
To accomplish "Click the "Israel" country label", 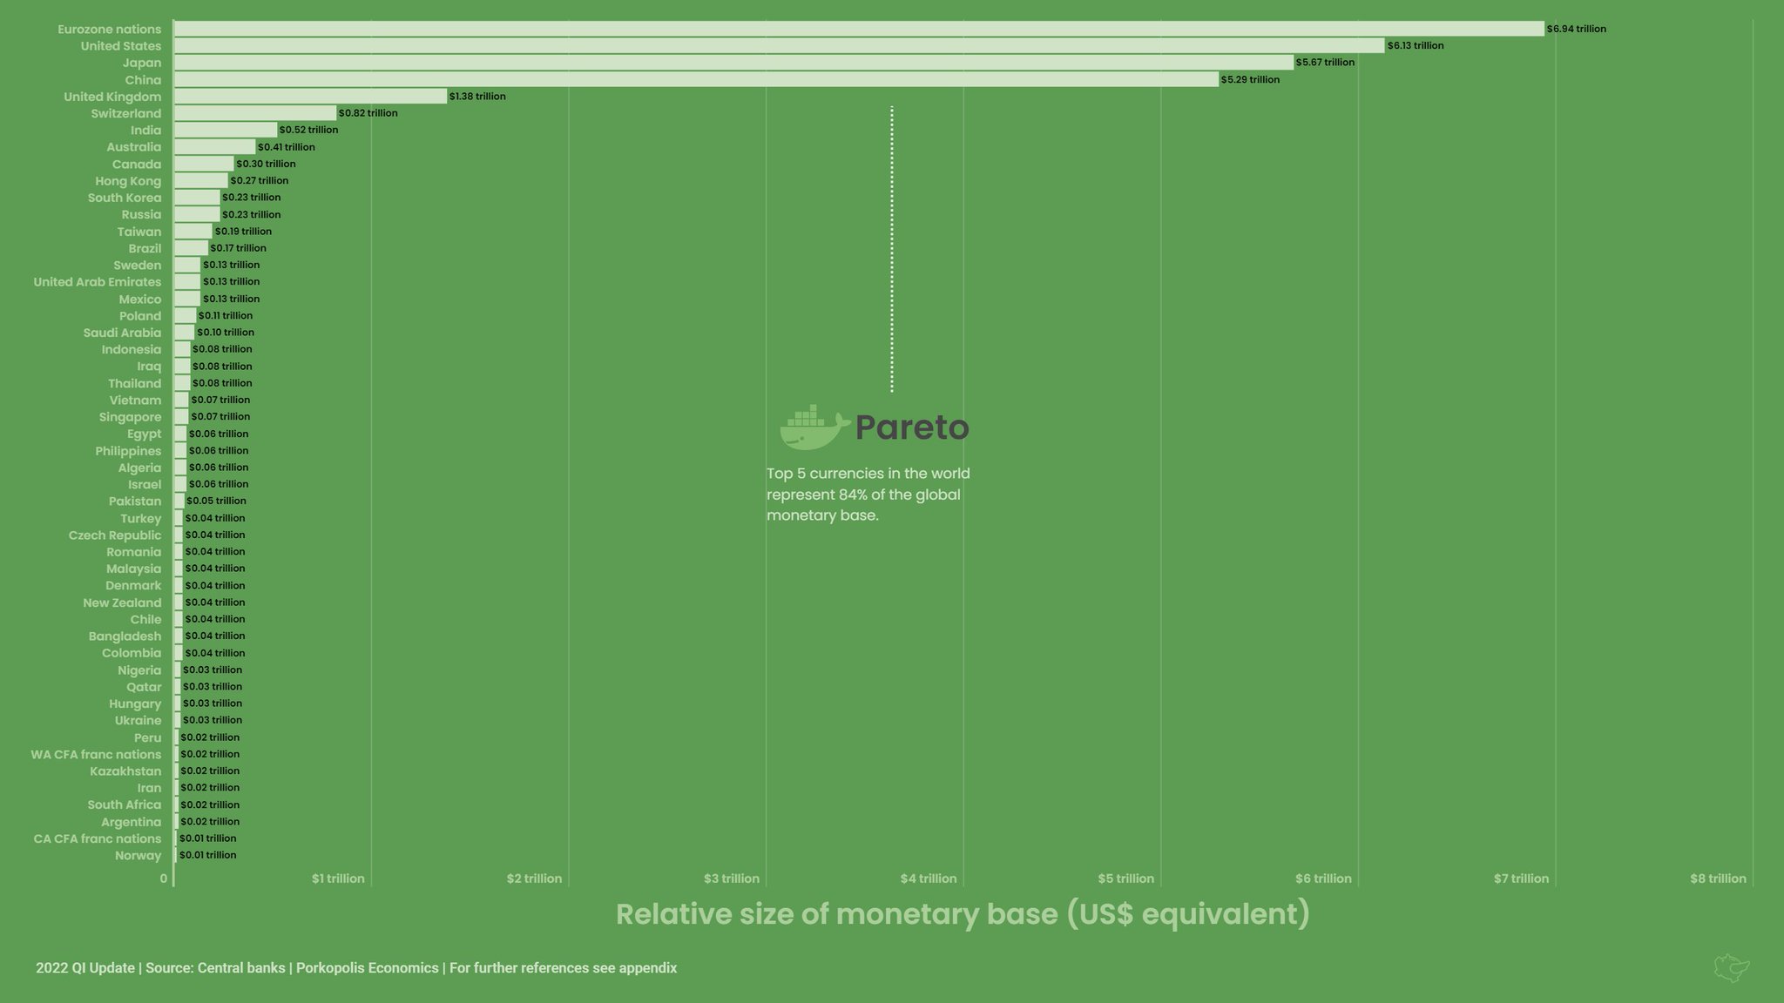I will point(145,485).
